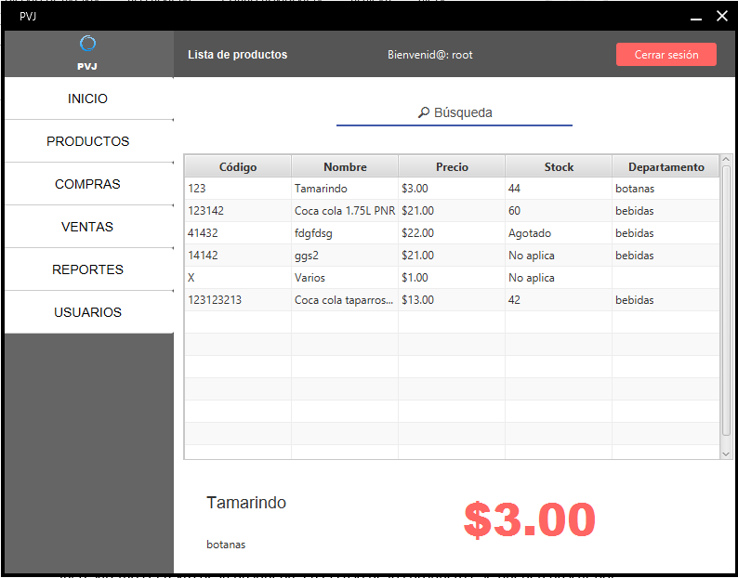This screenshot has width=738, height=578.
Task: Click scrollbar down arrow of product table
Action: coord(726,453)
